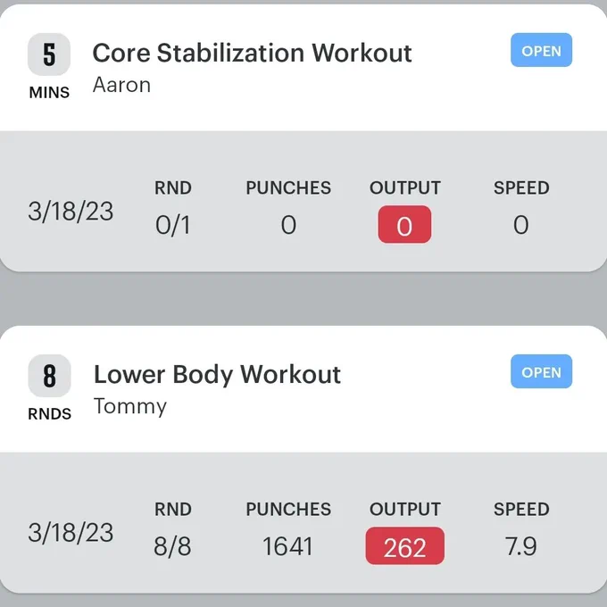Select trainer name Aaron

[121, 85]
